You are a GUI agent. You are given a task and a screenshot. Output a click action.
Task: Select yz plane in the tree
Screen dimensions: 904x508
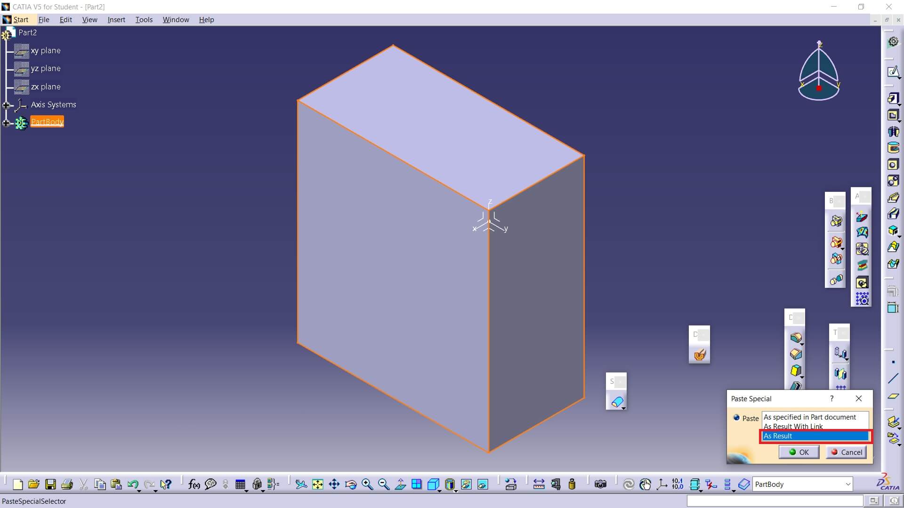click(x=46, y=68)
